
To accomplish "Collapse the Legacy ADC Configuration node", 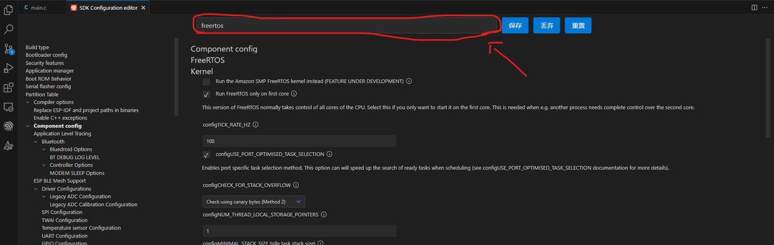I will [x=44, y=197].
